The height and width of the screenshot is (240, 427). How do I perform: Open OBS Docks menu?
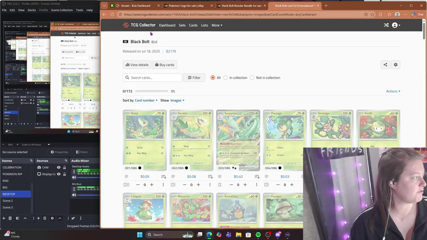32,10
